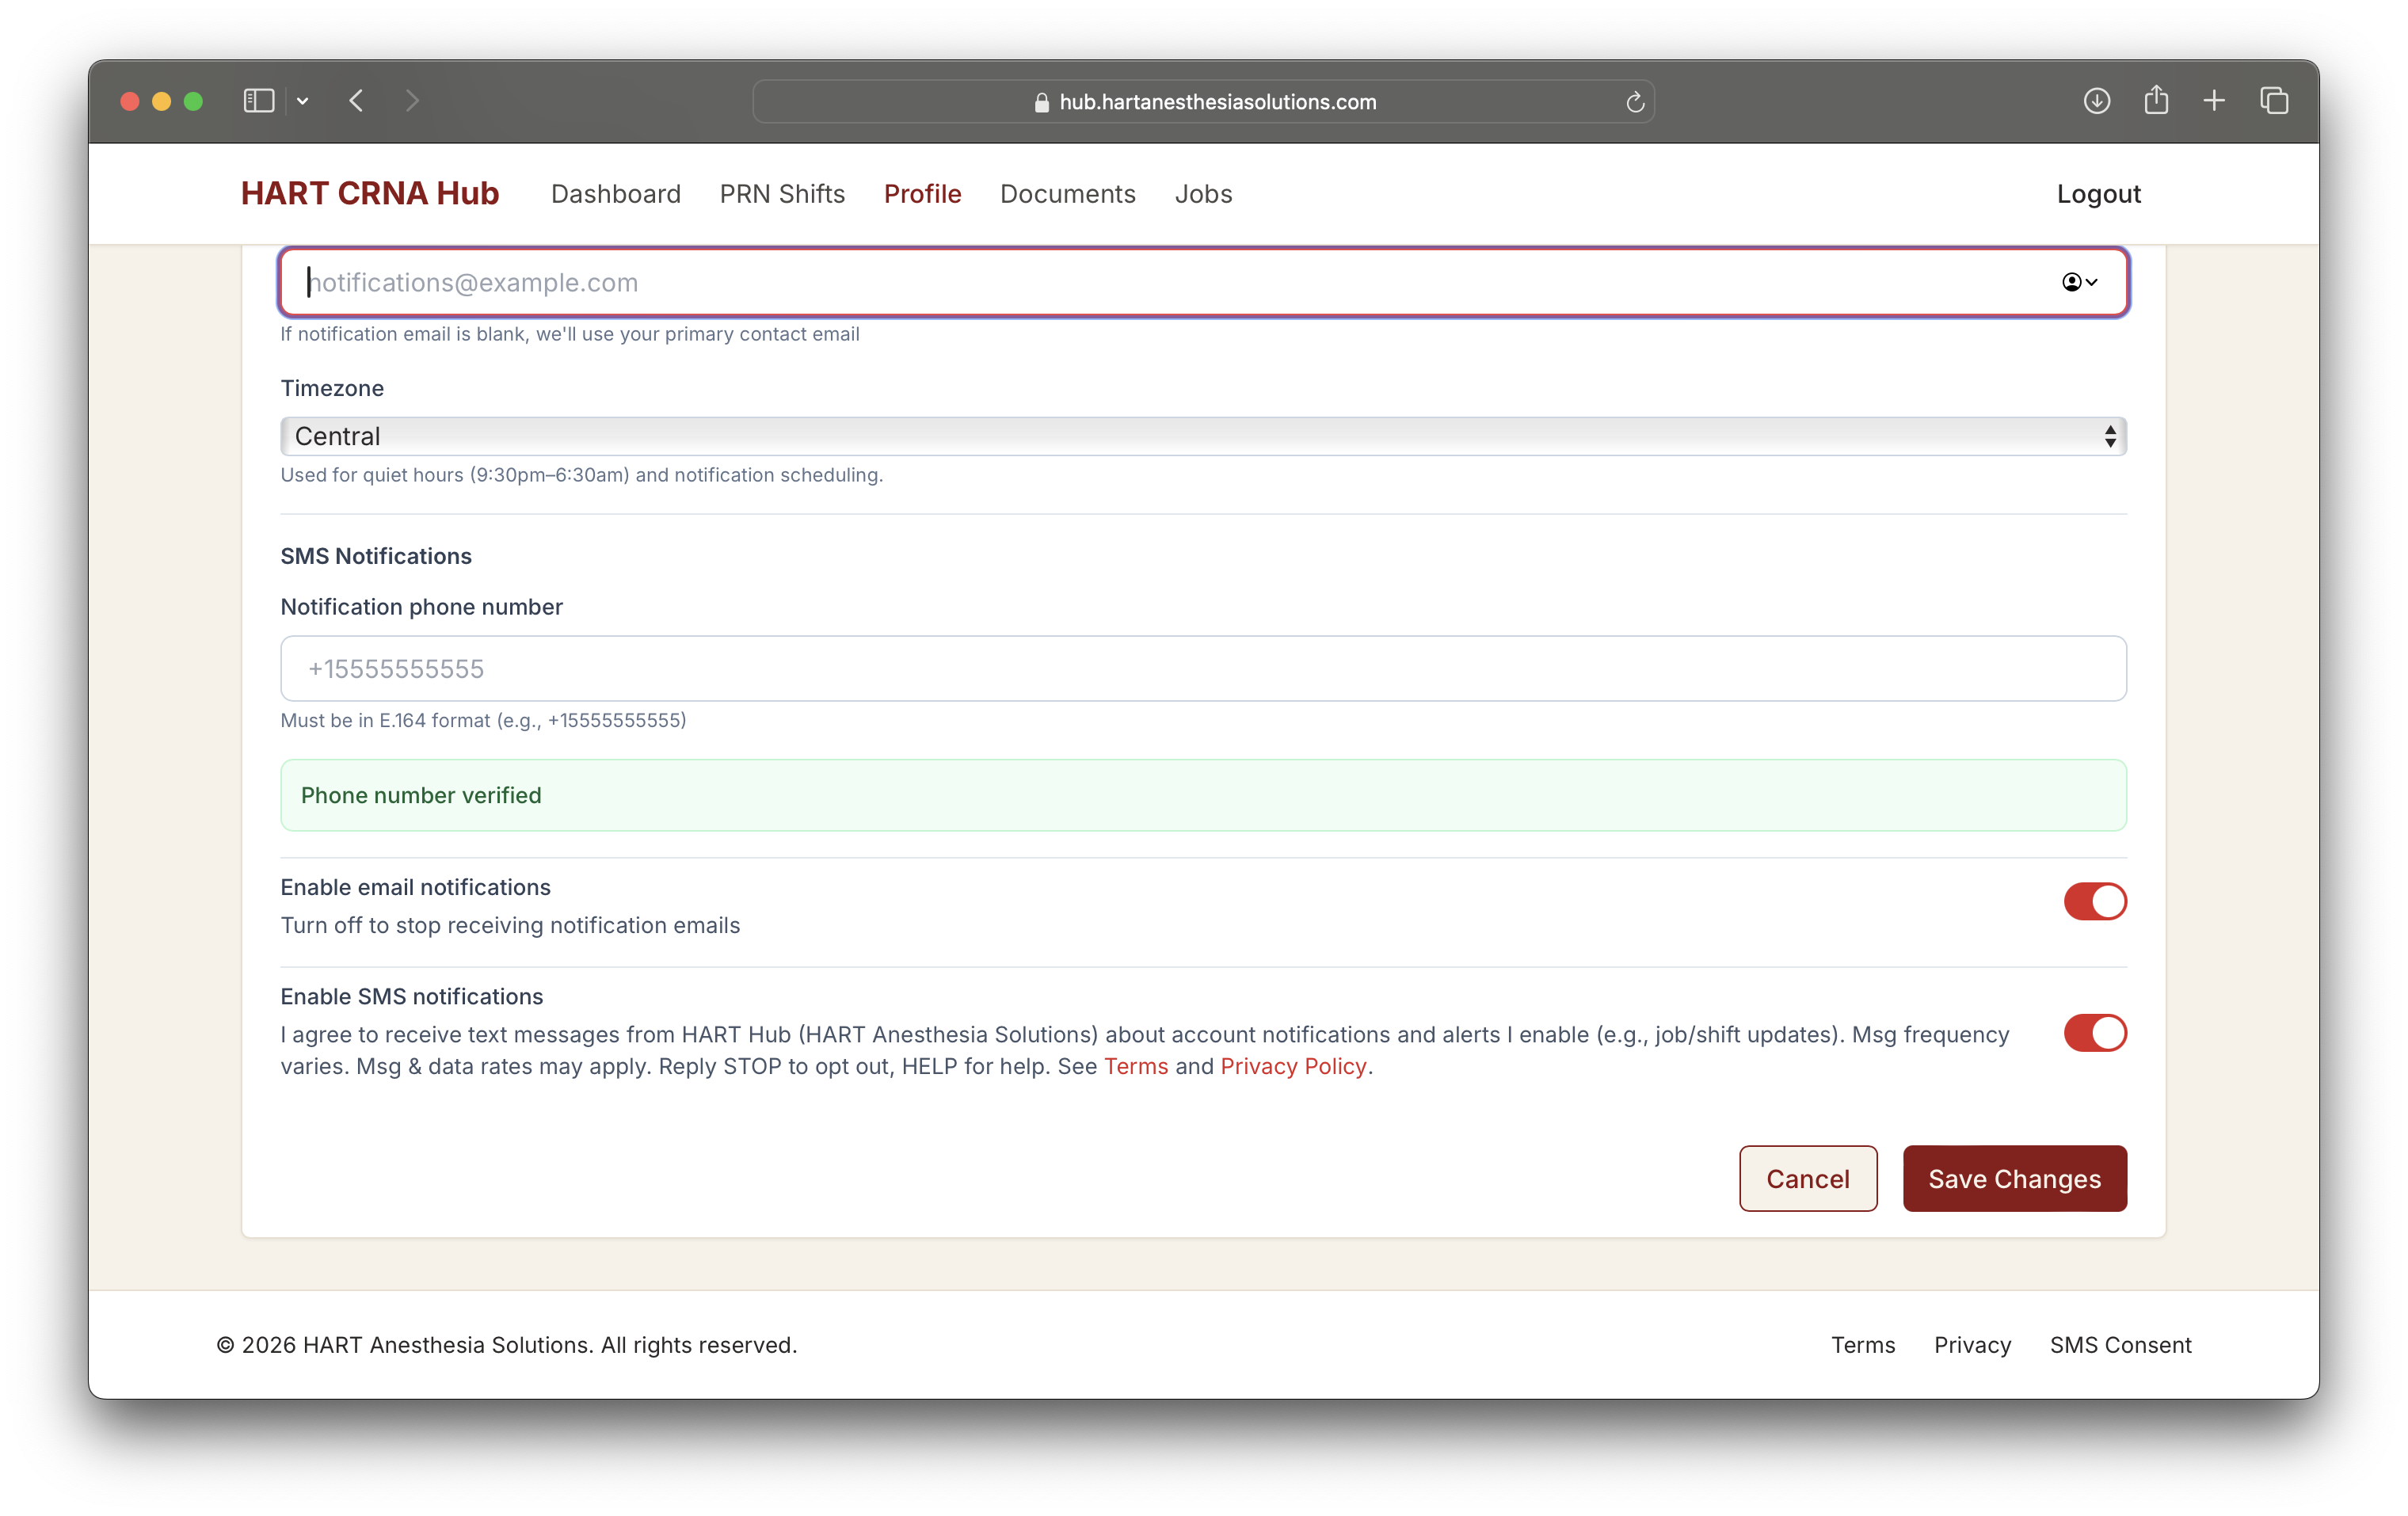
Task: Click the SMS Consent footer link
Action: tap(2120, 1345)
